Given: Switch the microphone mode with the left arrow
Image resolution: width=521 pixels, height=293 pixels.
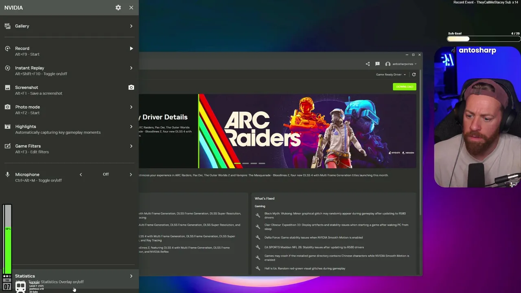Looking at the screenshot, I should pyautogui.click(x=81, y=175).
